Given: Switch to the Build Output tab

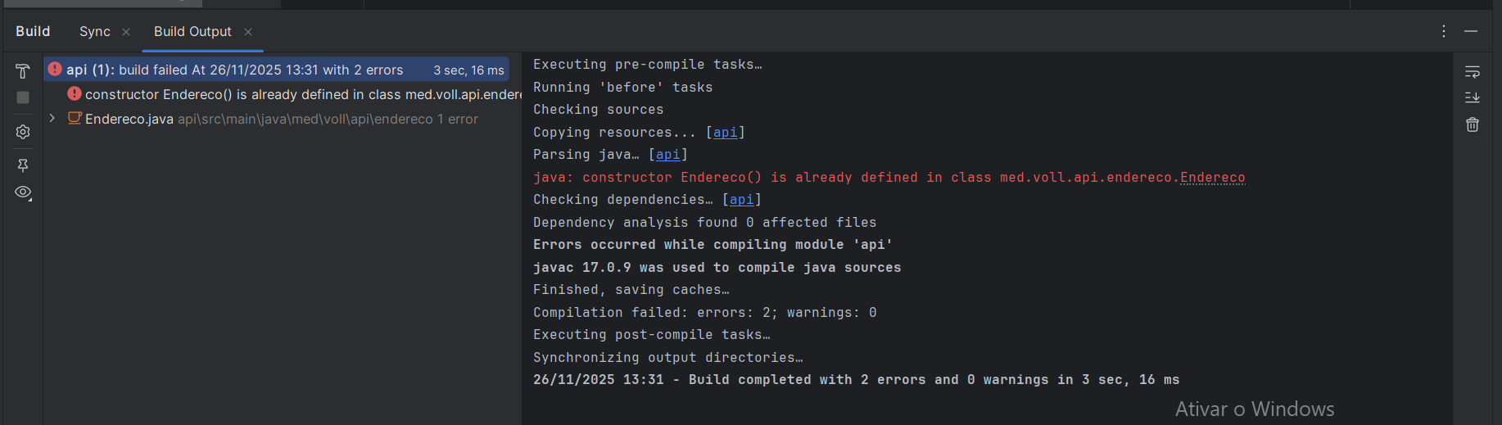Looking at the screenshot, I should click(192, 32).
